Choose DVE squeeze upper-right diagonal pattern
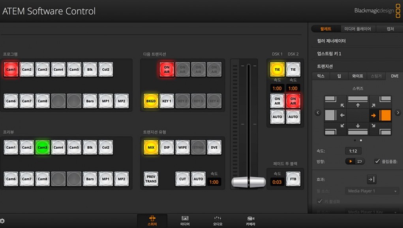The image size is (403, 228). 381,102
